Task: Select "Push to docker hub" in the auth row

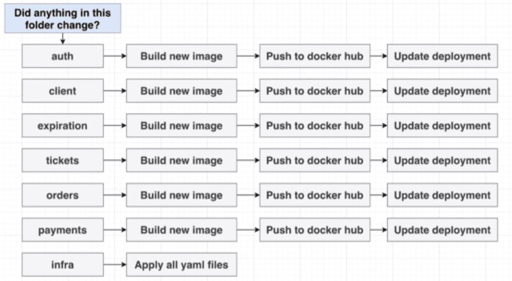Action: click(314, 56)
